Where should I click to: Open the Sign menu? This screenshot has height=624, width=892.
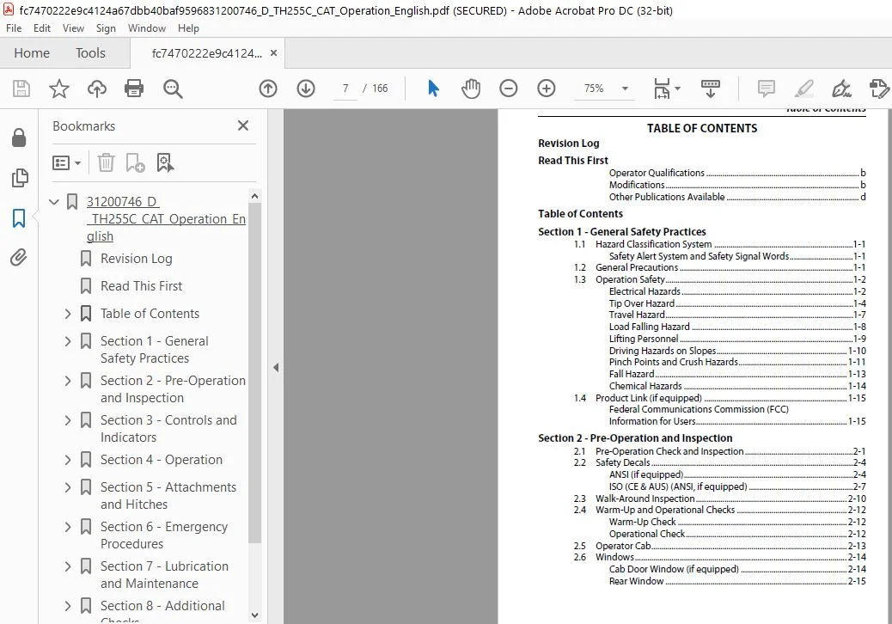pos(106,28)
